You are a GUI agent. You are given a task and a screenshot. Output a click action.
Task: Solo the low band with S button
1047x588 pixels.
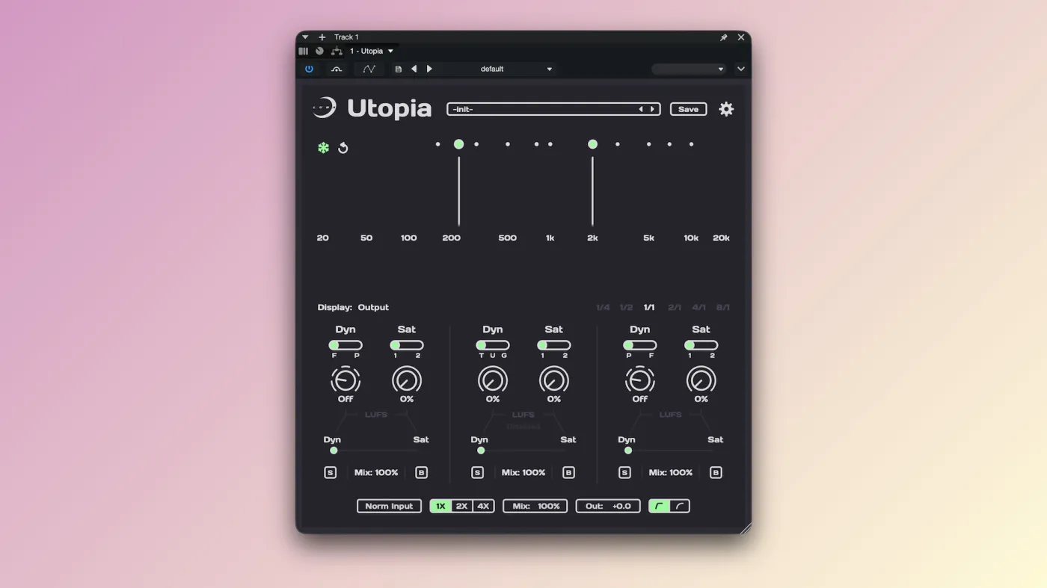click(x=331, y=472)
